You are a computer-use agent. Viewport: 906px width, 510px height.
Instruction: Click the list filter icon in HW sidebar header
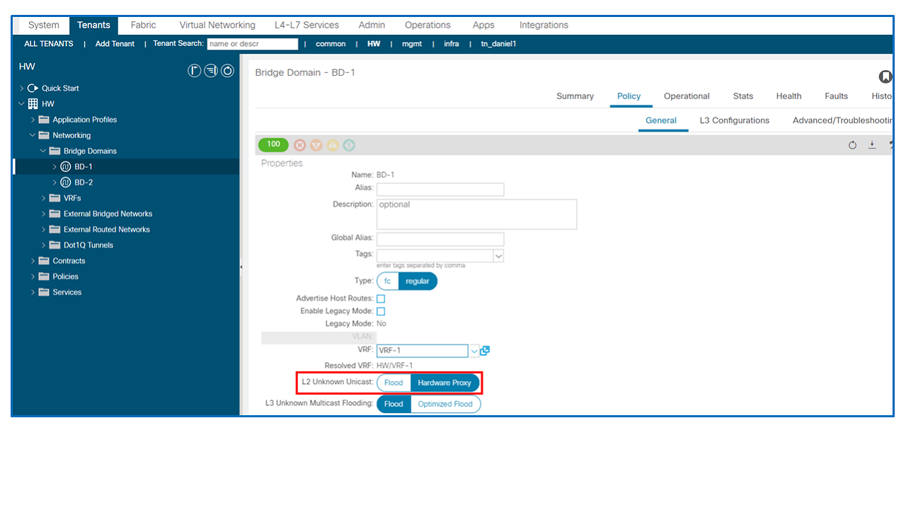211,71
